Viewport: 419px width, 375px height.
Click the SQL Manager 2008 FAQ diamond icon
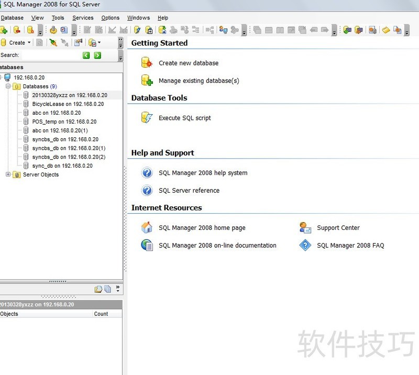tap(305, 245)
